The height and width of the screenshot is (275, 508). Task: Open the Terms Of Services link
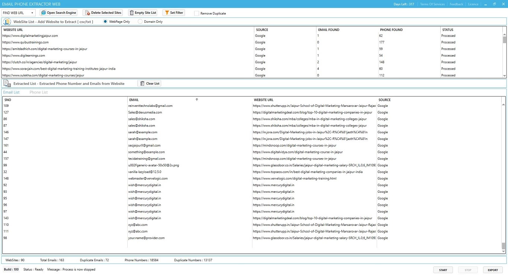click(x=432, y=4)
